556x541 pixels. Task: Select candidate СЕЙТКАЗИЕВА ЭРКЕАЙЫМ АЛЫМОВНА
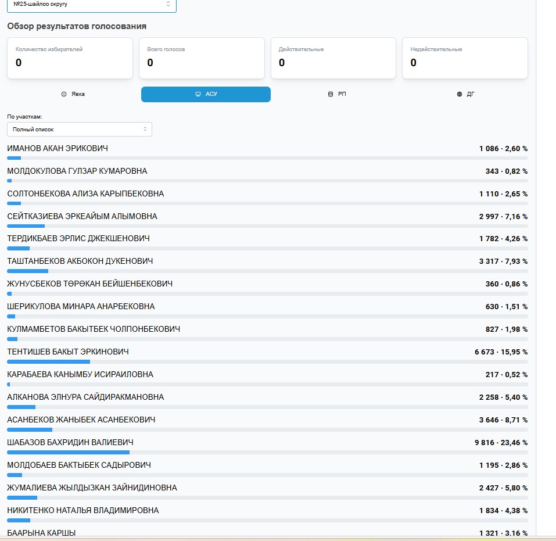[x=82, y=216]
